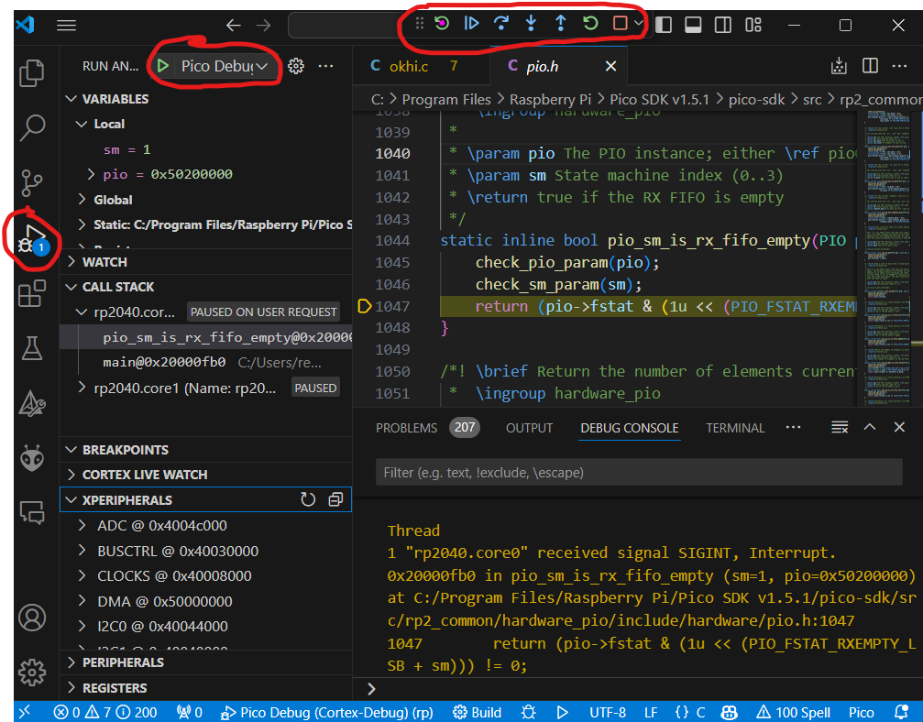Expand the DMA @ 0x50000000 peripheral
The height and width of the screenshot is (722, 923).
pos(82,601)
